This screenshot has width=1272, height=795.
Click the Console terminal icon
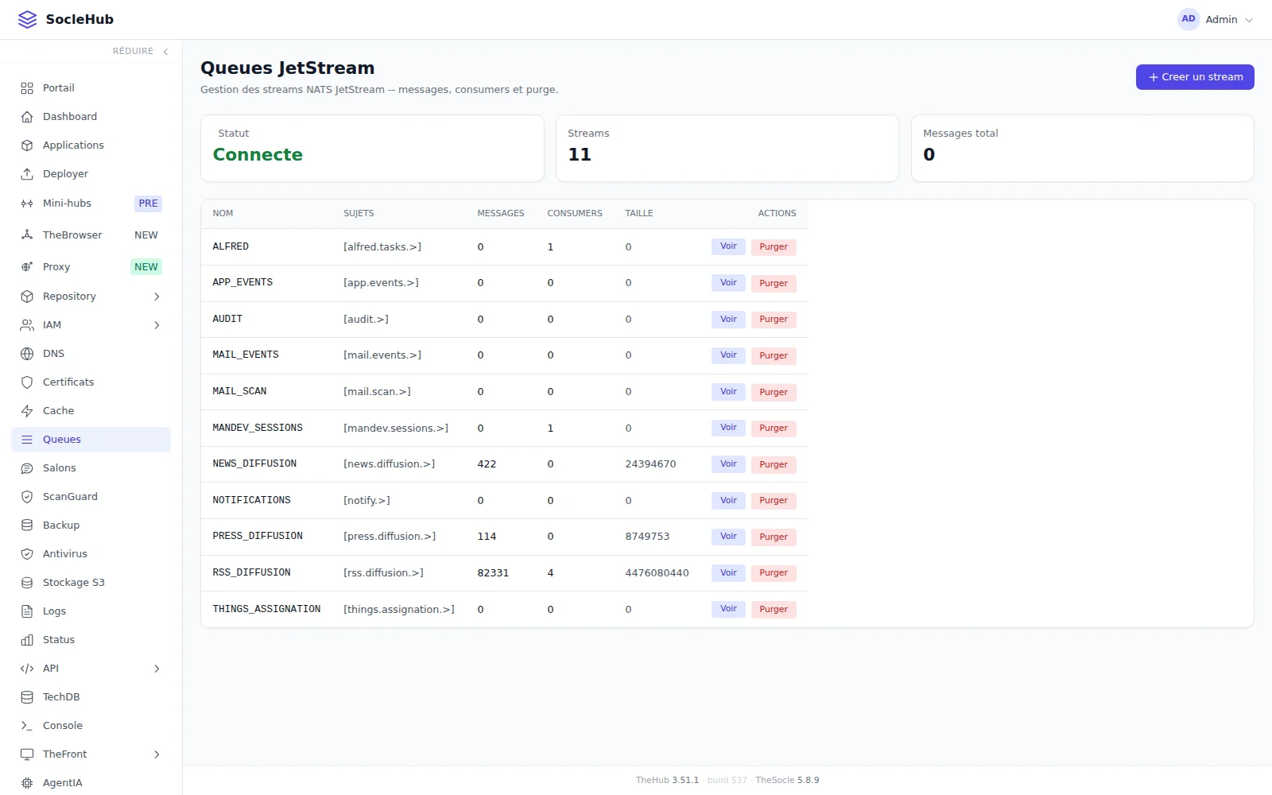tap(27, 726)
